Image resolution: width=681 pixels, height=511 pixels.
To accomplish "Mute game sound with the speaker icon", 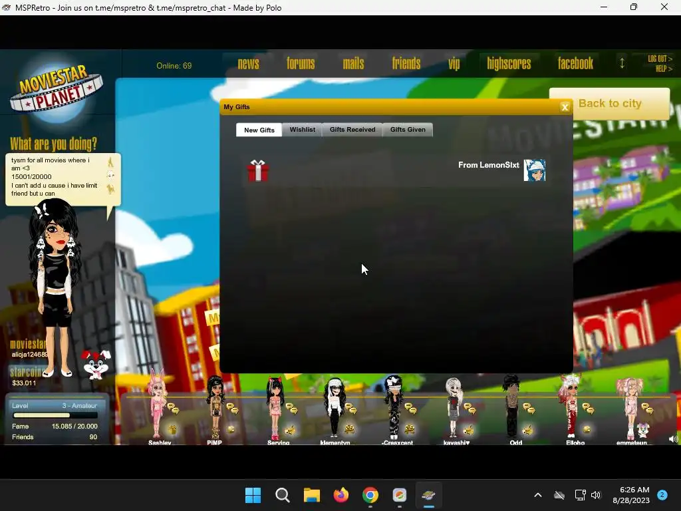I will pyautogui.click(x=673, y=439).
